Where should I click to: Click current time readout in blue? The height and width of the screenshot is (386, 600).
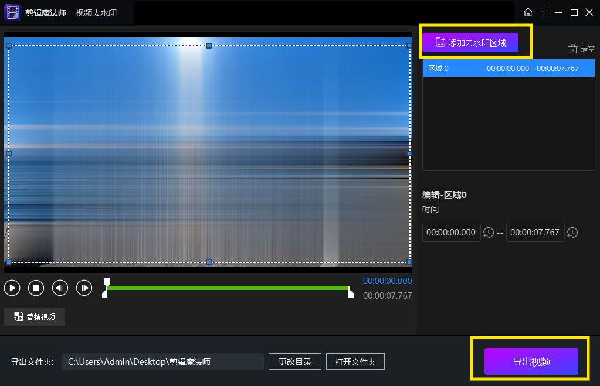click(x=387, y=281)
